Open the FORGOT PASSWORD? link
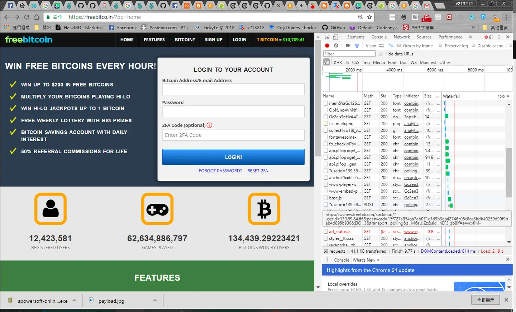Image resolution: width=516 pixels, height=312 pixels. coord(220,171)
